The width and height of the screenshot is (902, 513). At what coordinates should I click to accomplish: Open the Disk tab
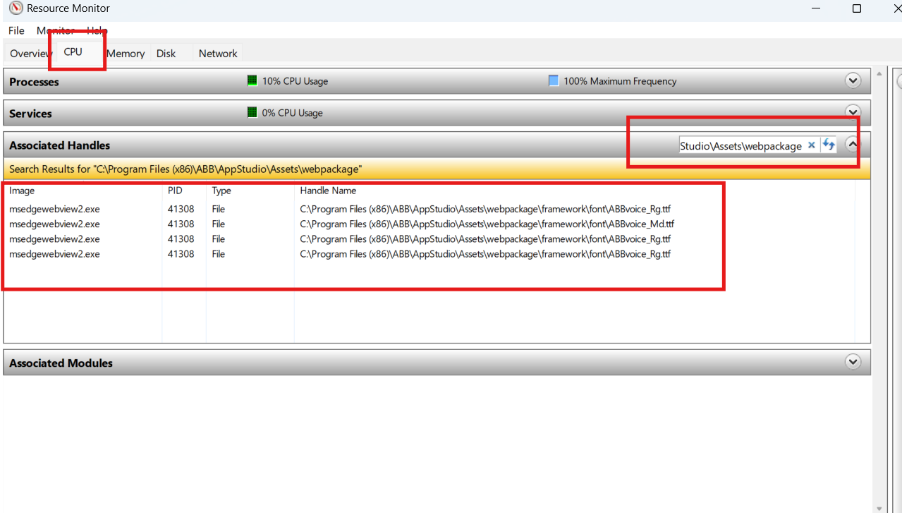coord(166,54)
